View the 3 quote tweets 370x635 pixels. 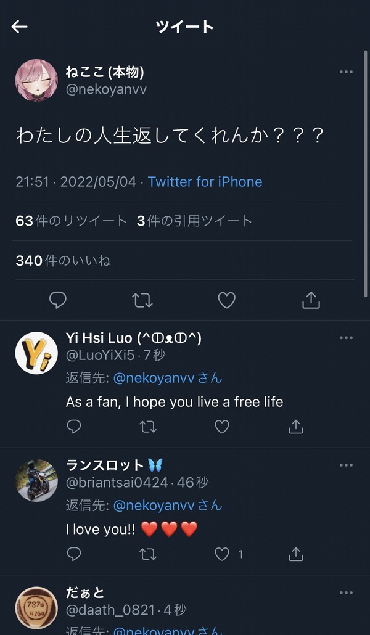194,221
